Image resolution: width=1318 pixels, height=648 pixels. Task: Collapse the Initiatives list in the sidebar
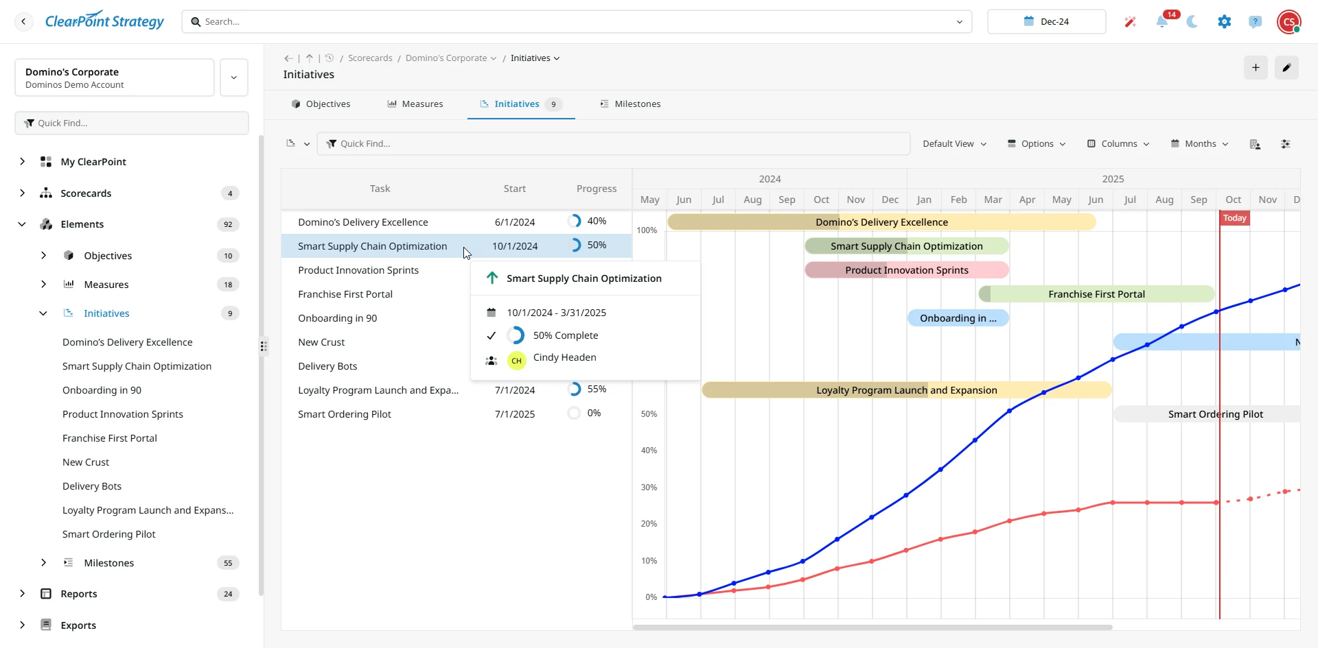43,313
